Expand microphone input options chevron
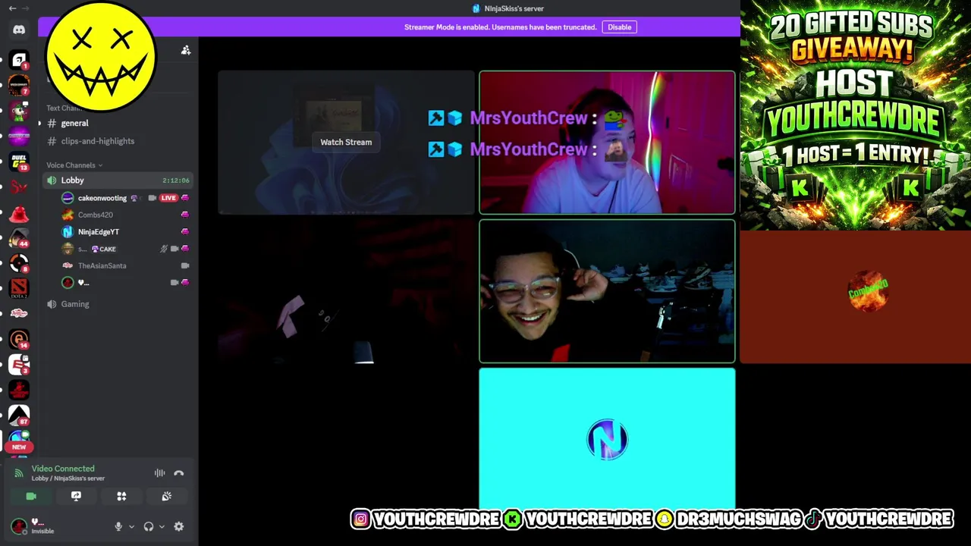The image size is (971, 546). [131, 526]
